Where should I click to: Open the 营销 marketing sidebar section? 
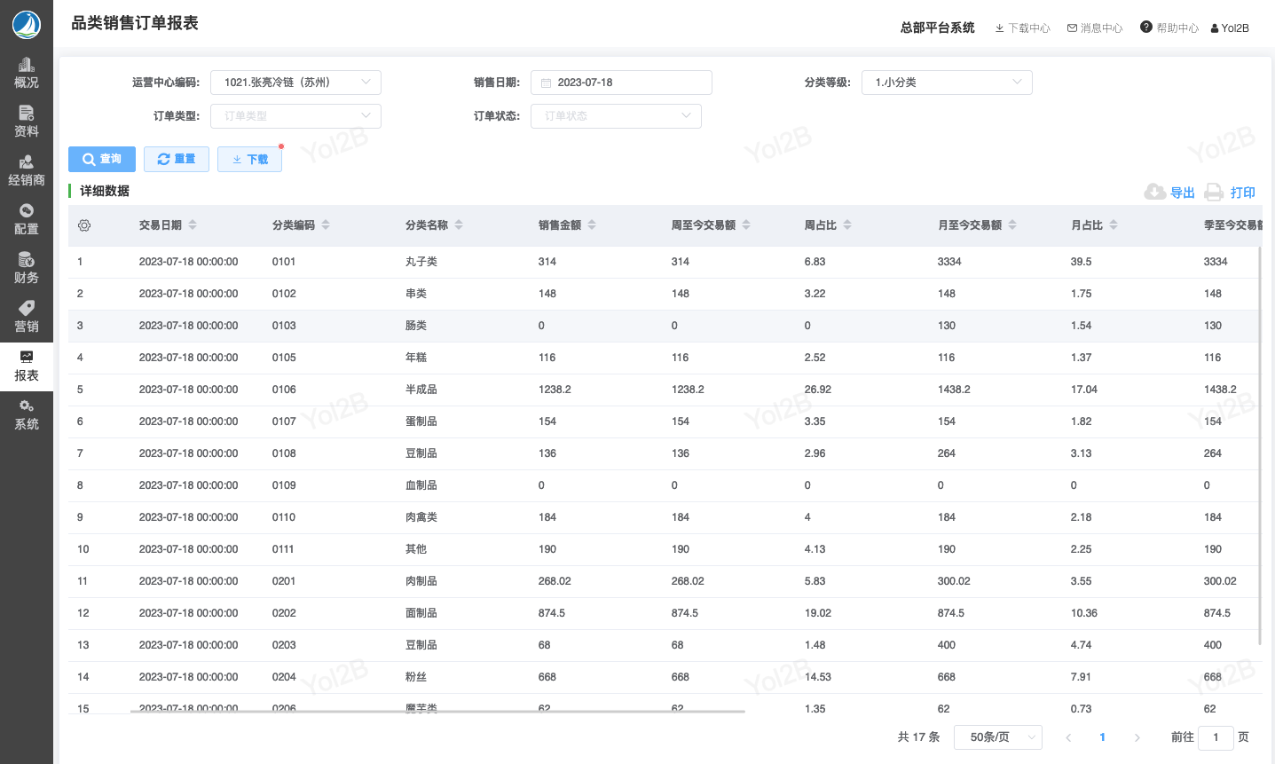click(27, 317)
